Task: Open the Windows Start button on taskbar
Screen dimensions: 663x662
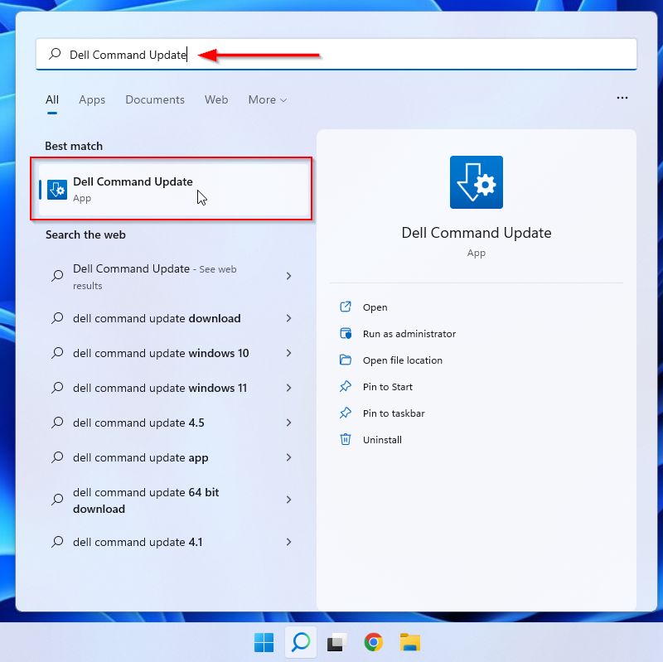Action: [264, 643]
